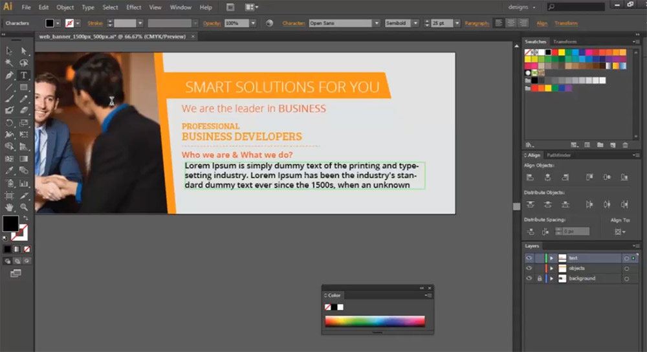Select the Magic Wand tool
The width and height of the screenshot is (647, 352).
(x=9, y=63)
